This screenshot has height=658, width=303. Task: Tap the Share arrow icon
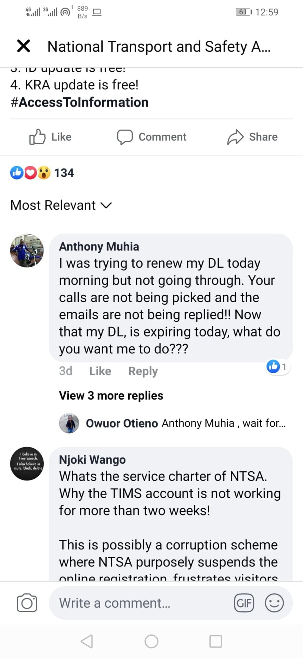point(235,137)
